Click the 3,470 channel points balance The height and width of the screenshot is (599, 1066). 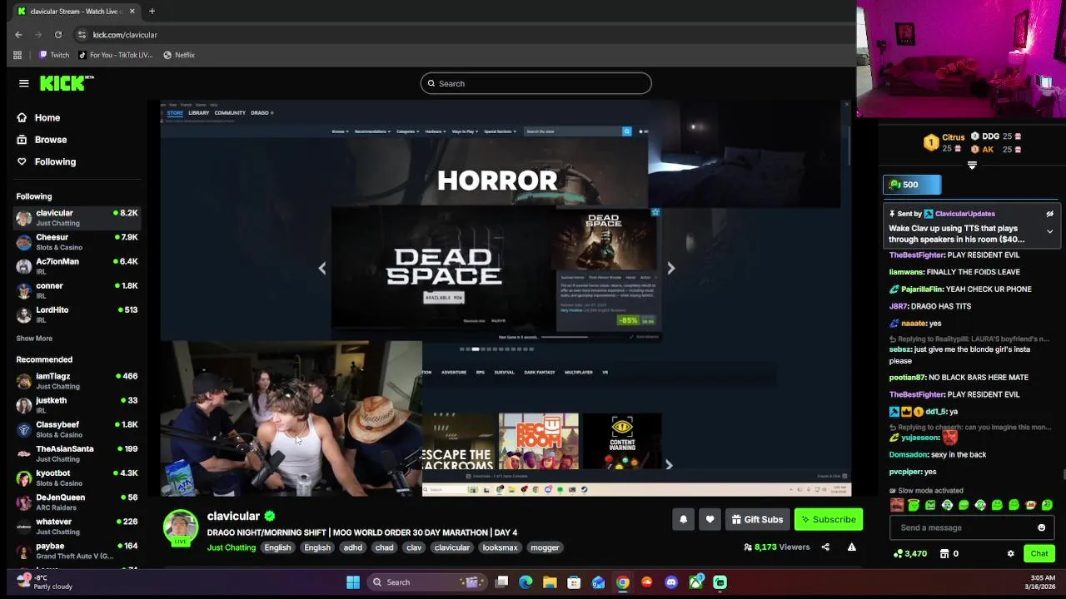[x=909, y=553]
